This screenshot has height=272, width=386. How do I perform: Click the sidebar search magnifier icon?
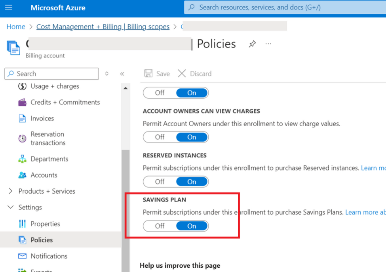11,74
